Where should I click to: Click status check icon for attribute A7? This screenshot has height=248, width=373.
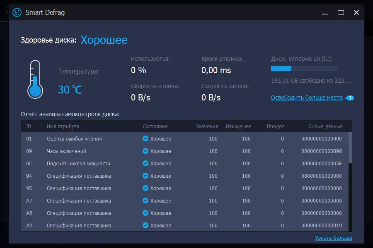tap(145, 201)
